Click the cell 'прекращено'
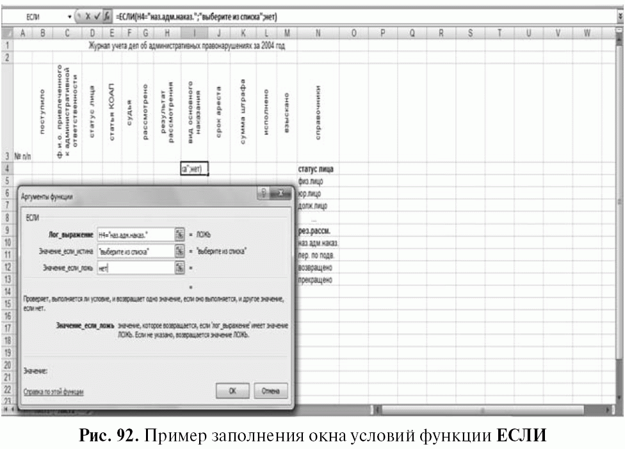Viewport: 625px width, 449px height. [318, 280]
